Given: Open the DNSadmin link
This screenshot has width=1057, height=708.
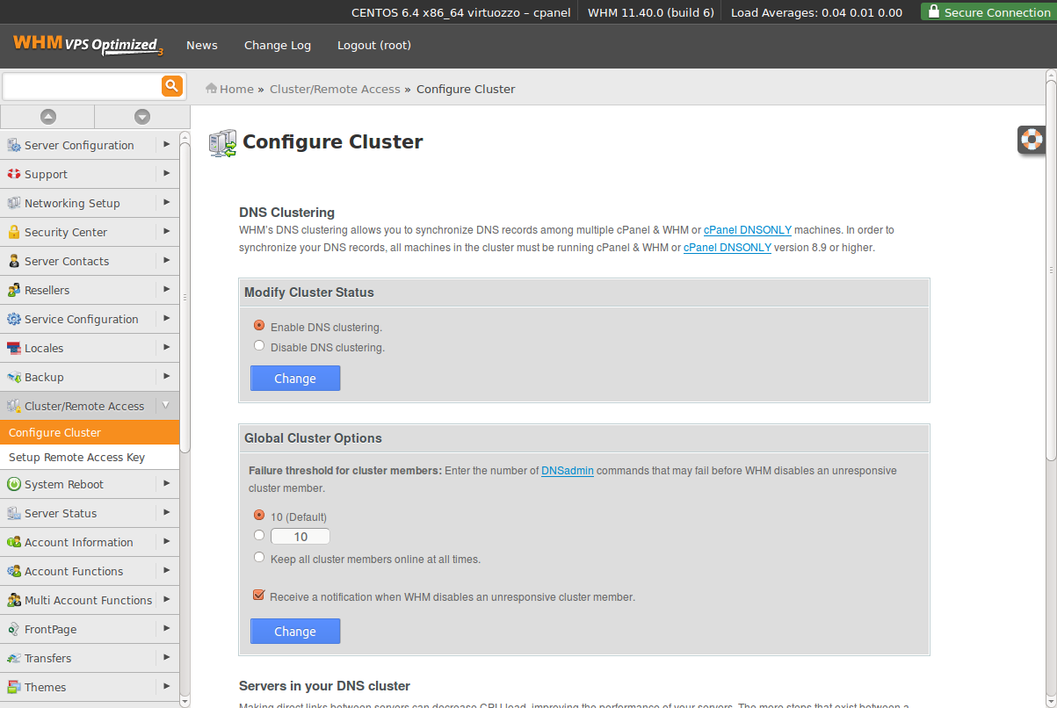Looking at the screenshot, I should [x=568, y=471].
